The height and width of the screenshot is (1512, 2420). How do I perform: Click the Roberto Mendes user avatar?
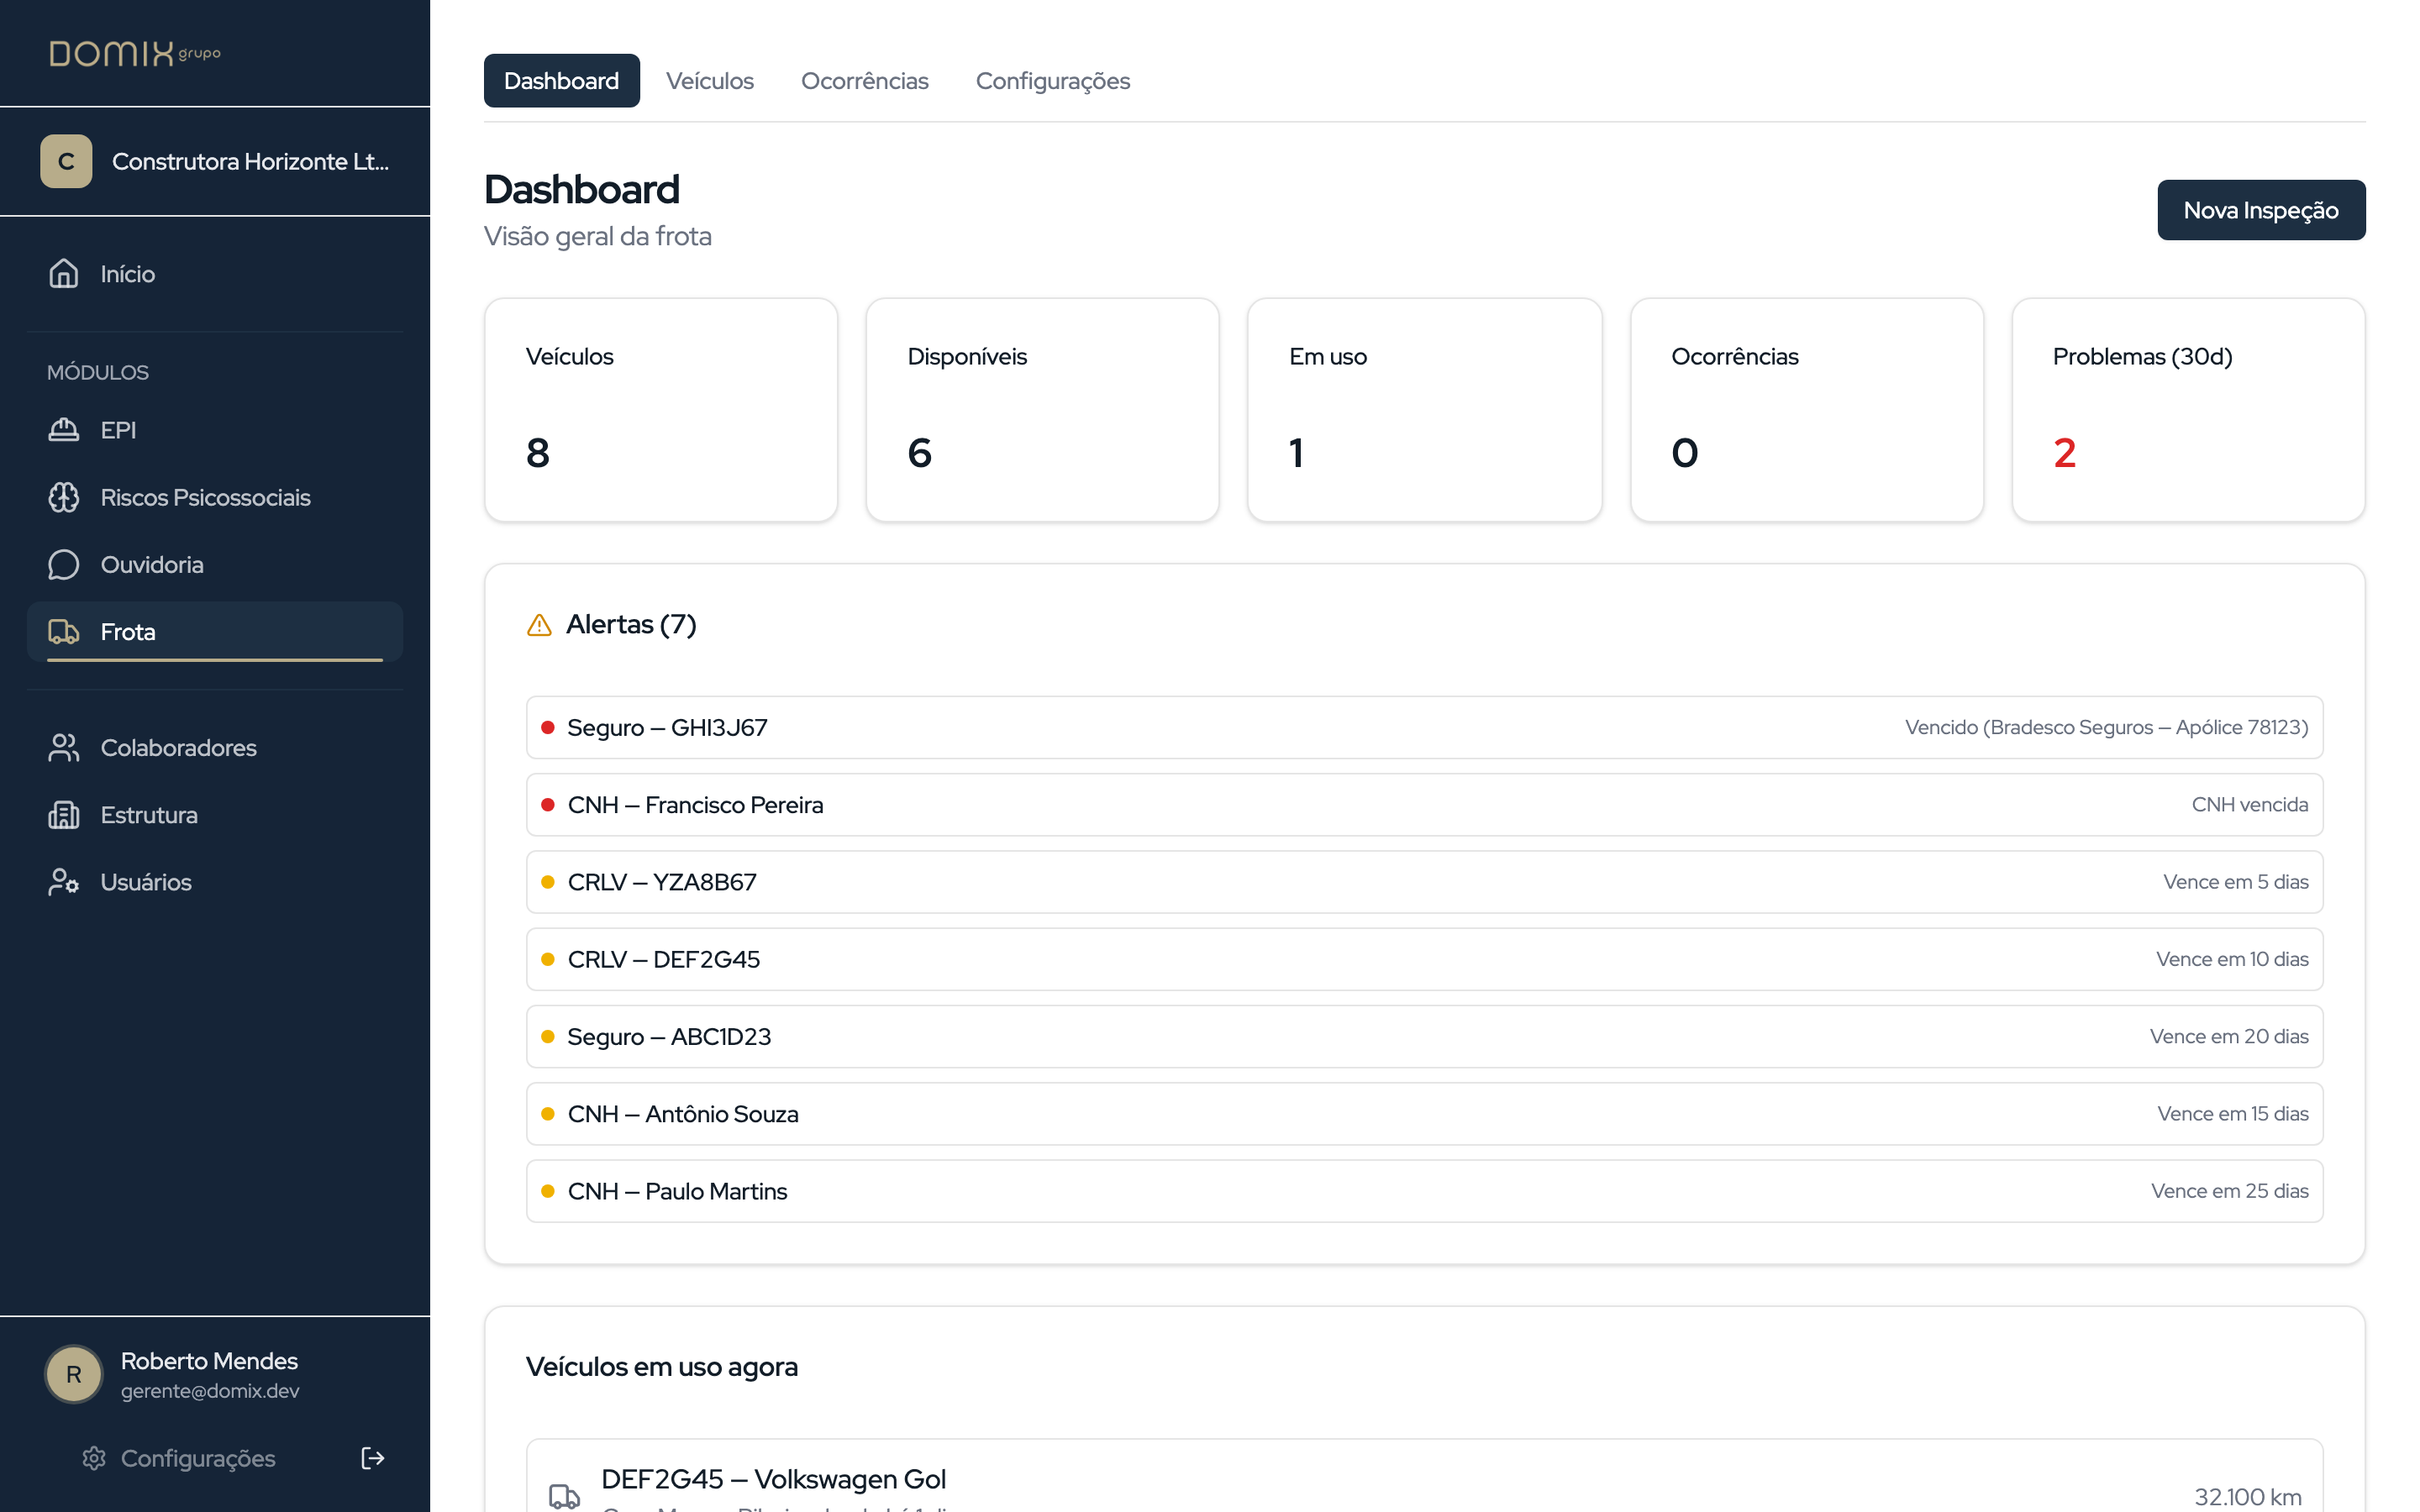point(74,1374)
